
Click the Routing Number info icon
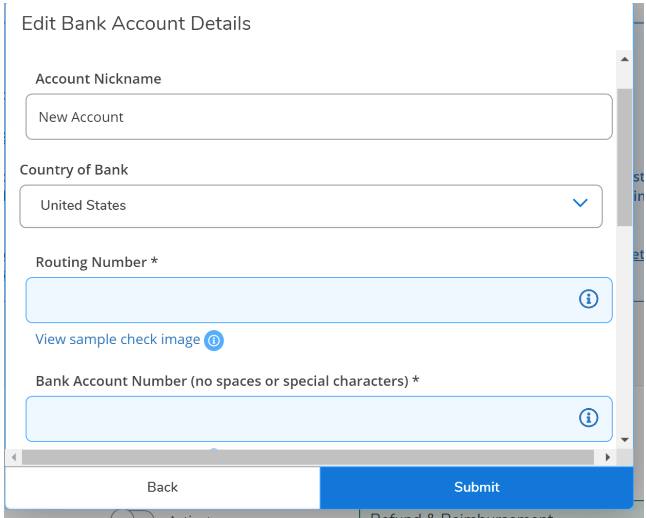pyautogui.click(x=588, y=299)
